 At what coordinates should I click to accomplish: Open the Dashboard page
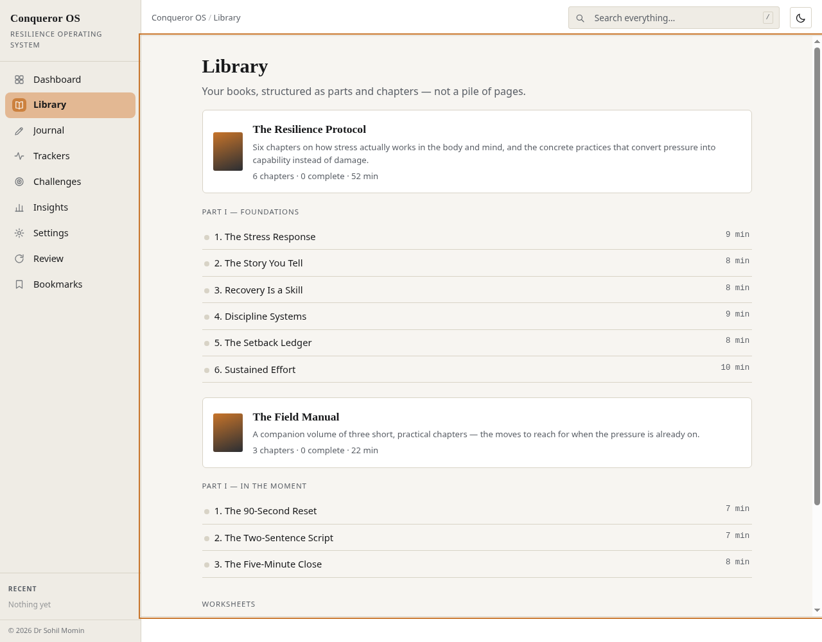(70, 80)
